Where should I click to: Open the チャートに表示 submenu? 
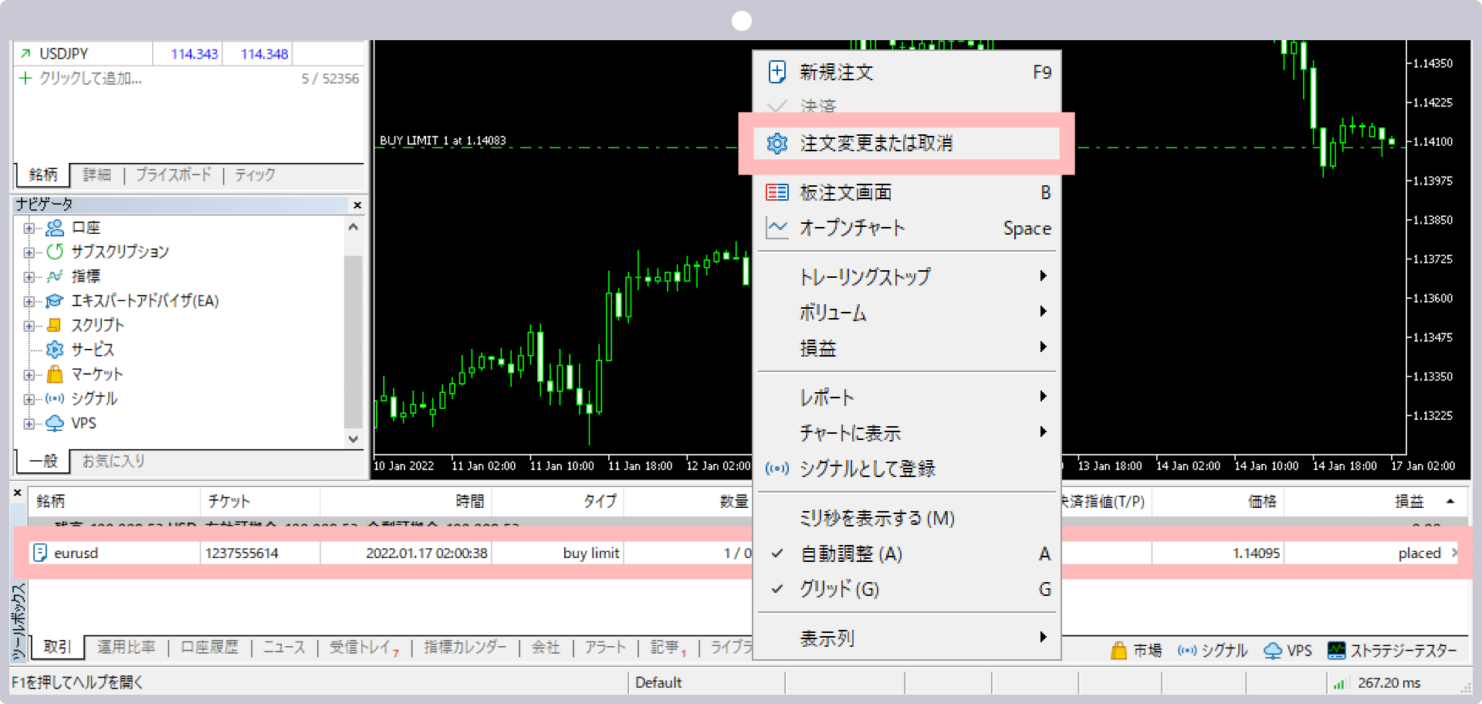[x=907, y=432]
